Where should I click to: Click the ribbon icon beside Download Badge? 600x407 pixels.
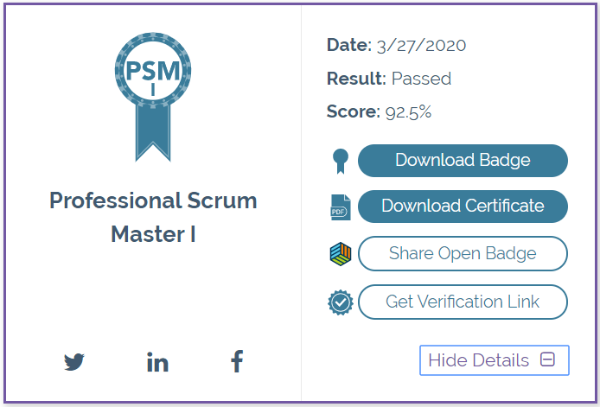coord(340,161)
